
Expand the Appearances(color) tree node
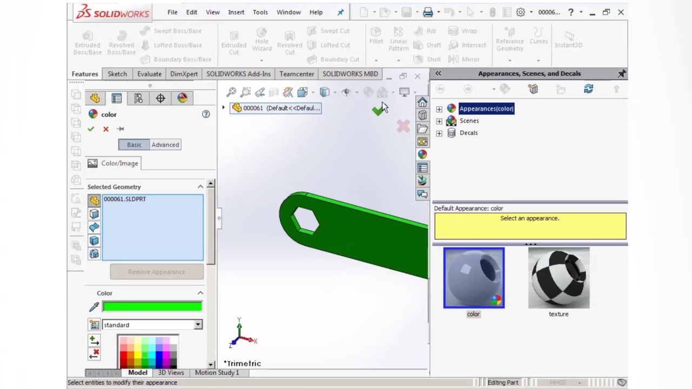coord(439,109)
